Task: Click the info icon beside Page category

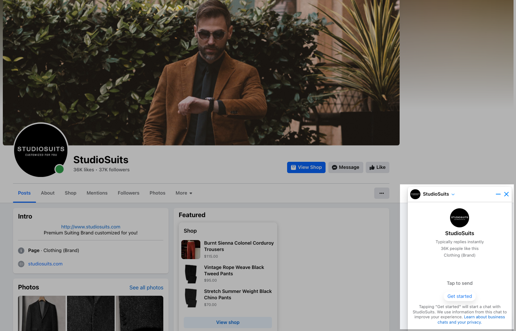Action: (x=21, y=251)
